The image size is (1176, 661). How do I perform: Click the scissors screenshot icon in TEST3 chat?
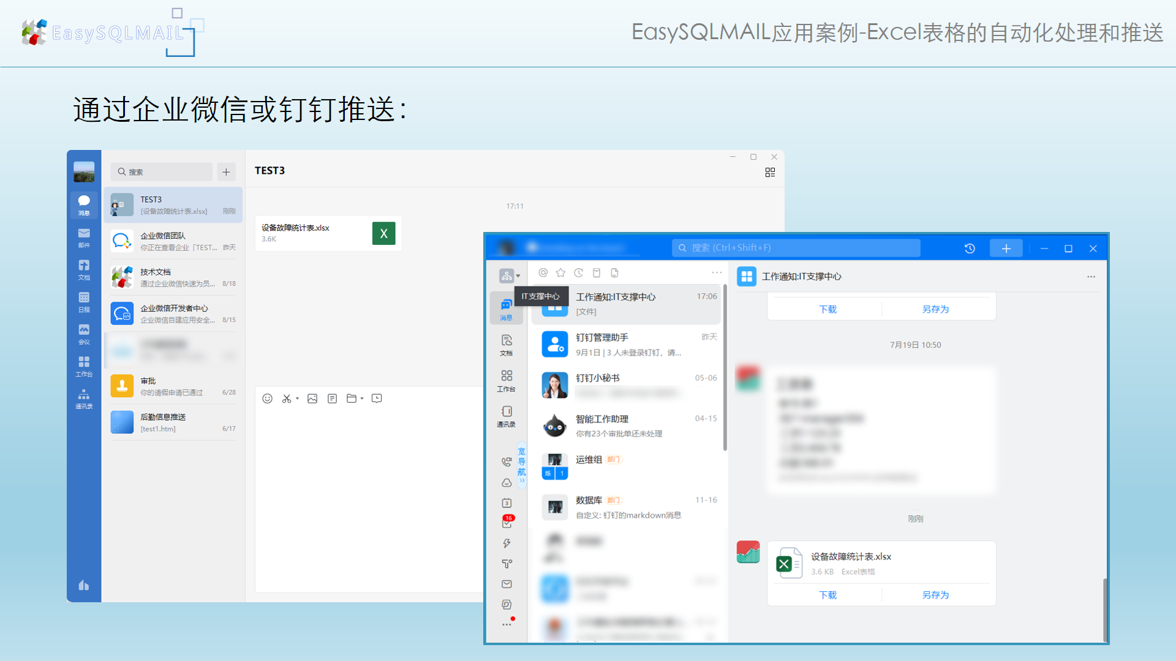[286, 398]
